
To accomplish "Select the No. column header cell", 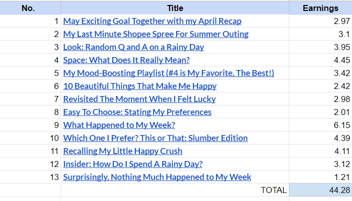I will [30, 8].
